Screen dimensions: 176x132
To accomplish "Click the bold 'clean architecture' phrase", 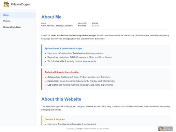I will tap(60, 36).
